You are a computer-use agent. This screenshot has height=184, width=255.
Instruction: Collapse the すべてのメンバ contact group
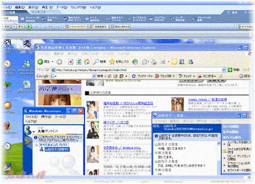tap(36, 145)
